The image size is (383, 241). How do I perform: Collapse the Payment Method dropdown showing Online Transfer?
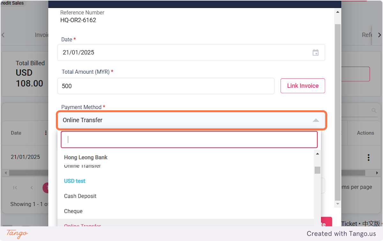pos(191,120)
